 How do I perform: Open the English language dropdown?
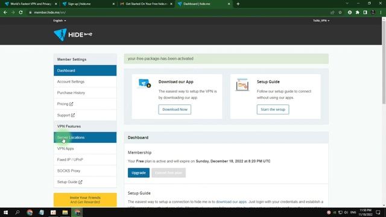point(60,20)
